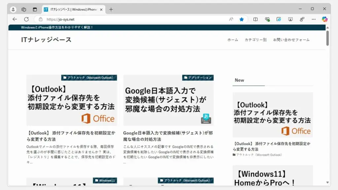338x190 pixels.
Task: Click the Refresh page icon
Action: pos(26,19)
